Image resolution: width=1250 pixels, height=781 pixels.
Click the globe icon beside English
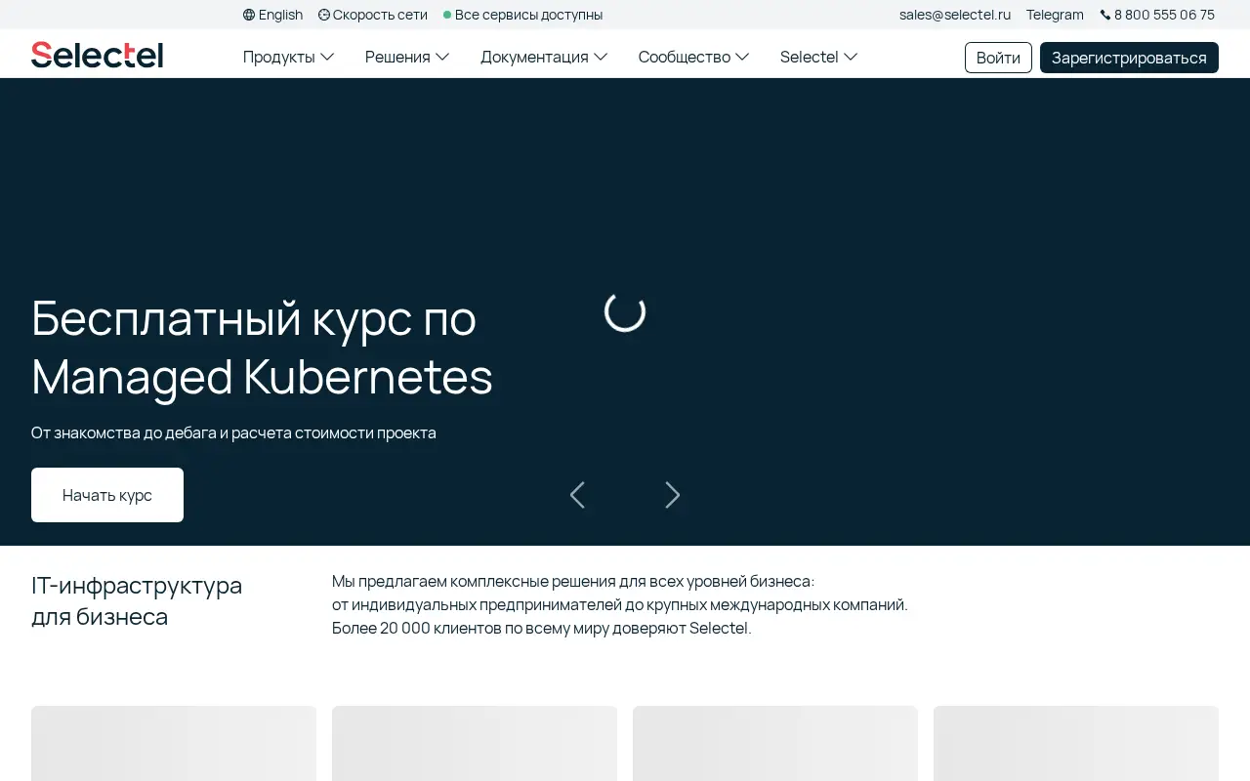249,15
